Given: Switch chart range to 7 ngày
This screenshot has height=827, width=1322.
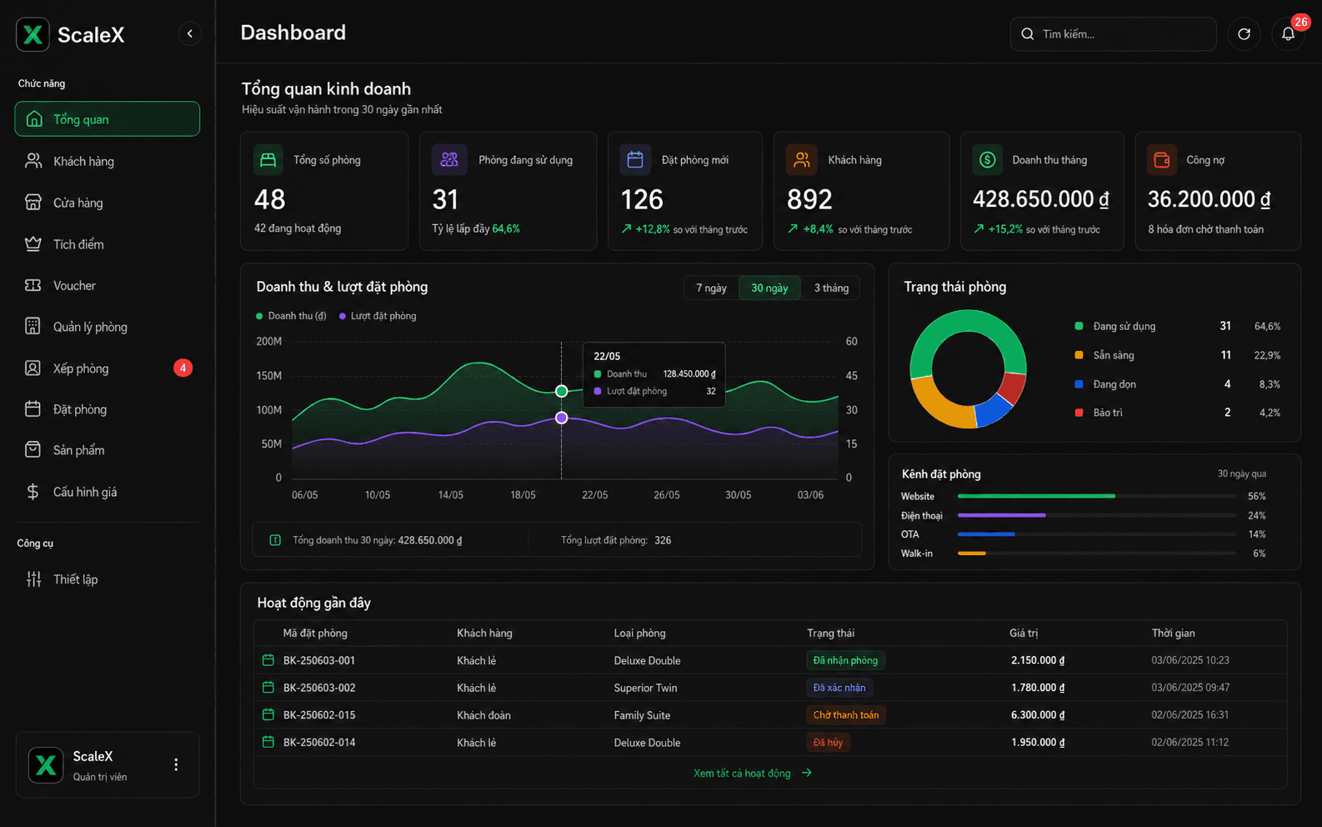Looking at the screenshot, I should pyautogui.click(x=712, y=288).
